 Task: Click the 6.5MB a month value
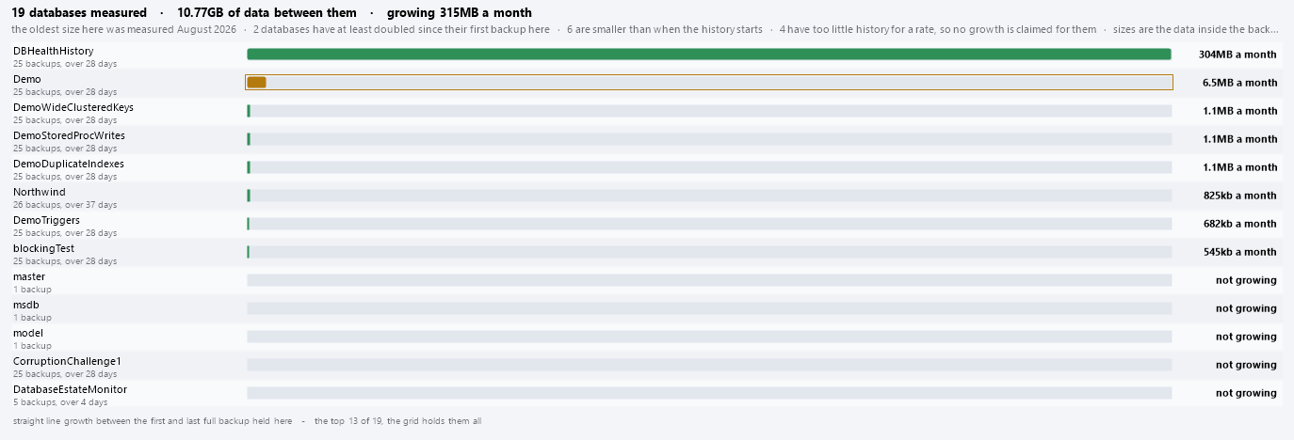[x=1239, y=83]
